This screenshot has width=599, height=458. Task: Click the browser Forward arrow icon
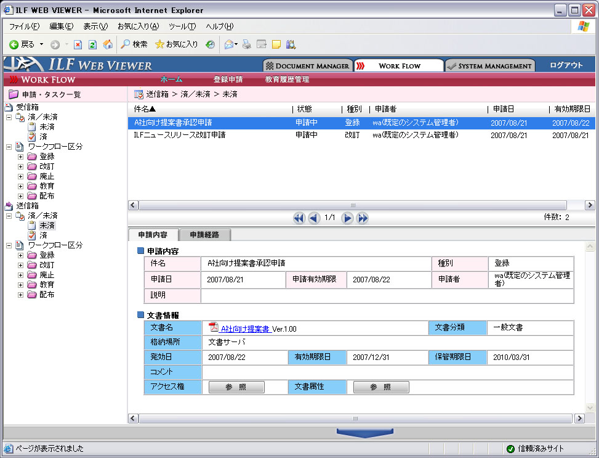(55, 45)
